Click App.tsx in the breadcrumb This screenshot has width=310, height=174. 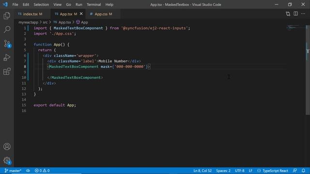[x=64, y=22]
